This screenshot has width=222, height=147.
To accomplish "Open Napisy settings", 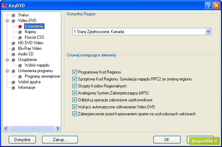I will (30, 32).
